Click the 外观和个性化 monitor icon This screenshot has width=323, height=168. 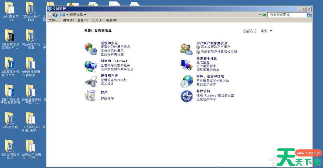click(x=186, y=65)
